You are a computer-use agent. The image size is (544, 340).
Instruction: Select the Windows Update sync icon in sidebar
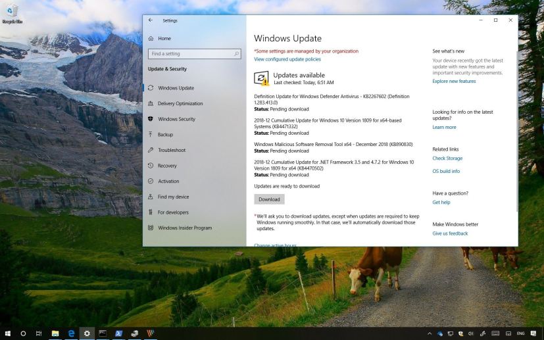[151, 87]
